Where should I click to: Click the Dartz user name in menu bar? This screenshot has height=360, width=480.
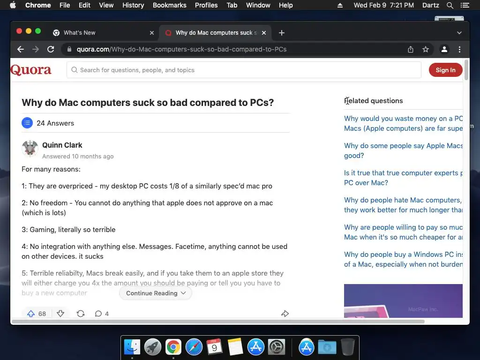click(430, 5)
